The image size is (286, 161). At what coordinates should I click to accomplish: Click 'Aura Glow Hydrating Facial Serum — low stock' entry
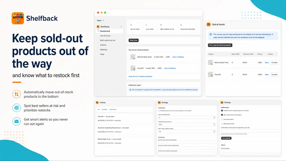[124, 130]
